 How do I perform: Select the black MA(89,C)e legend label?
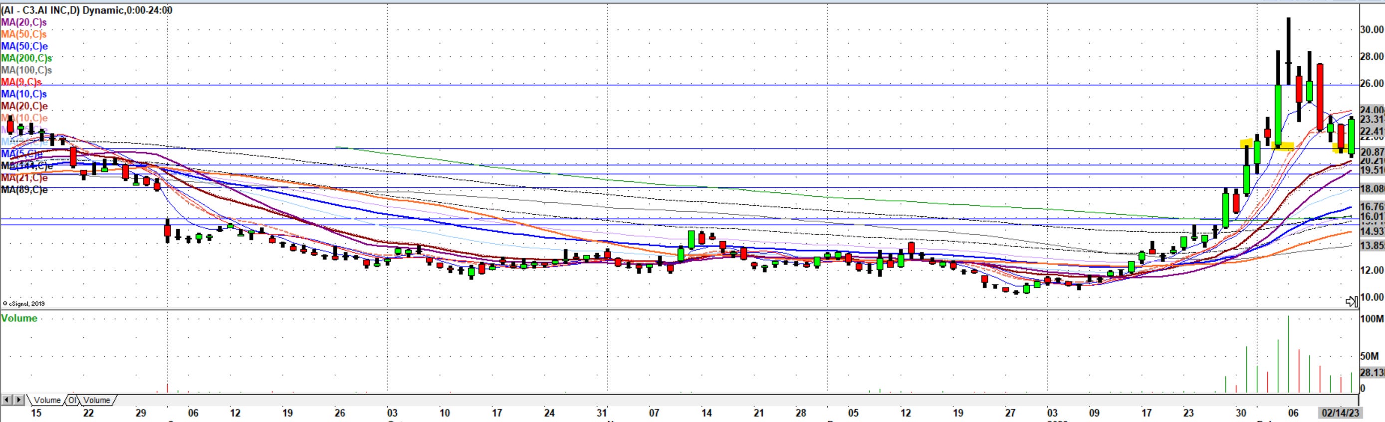pyautogui.click(x=25, y=189)
